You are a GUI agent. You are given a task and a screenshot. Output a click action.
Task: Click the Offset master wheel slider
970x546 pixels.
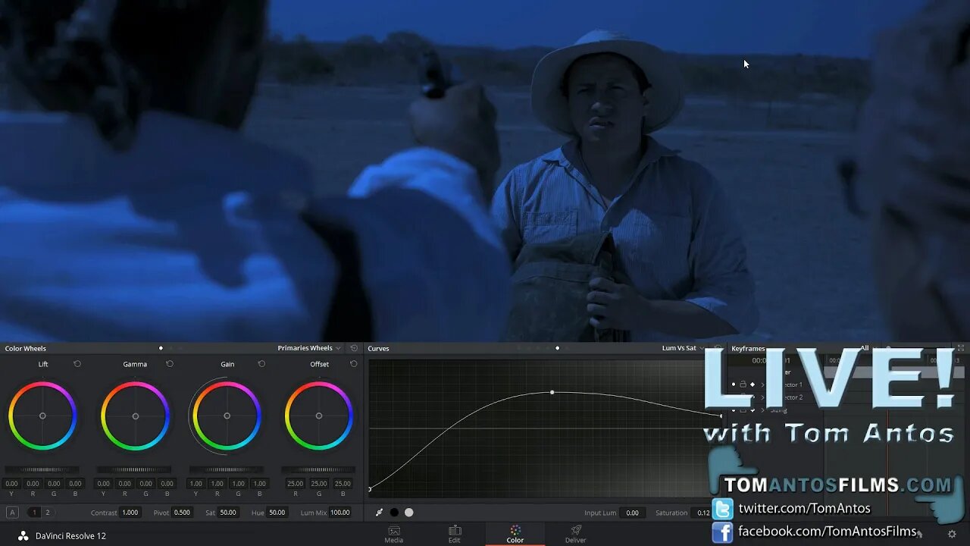319,469
